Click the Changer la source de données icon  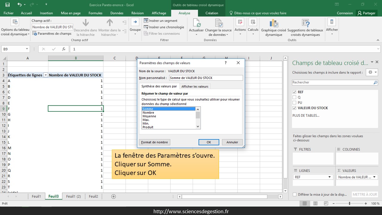218,23
